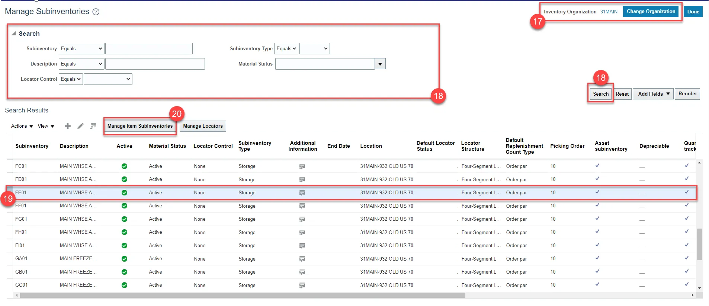
Task: Click the Change Organization button
Action: point(651,12)
